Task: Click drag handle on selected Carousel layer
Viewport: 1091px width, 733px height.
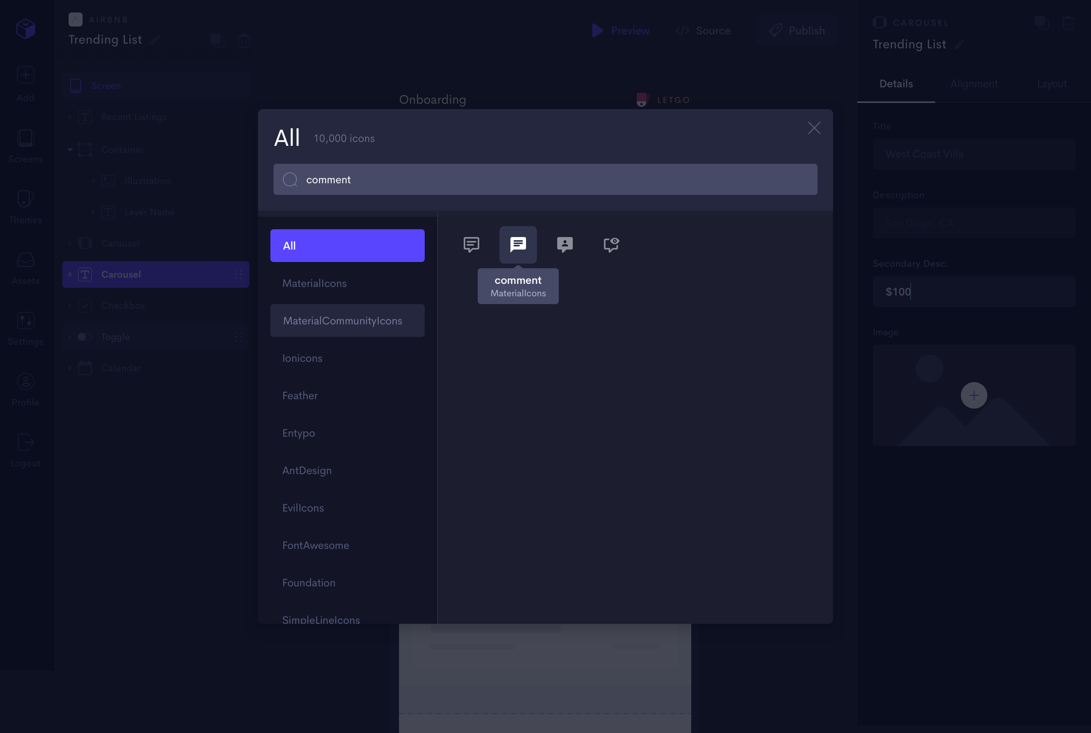Action: click(x=238, y=274)
